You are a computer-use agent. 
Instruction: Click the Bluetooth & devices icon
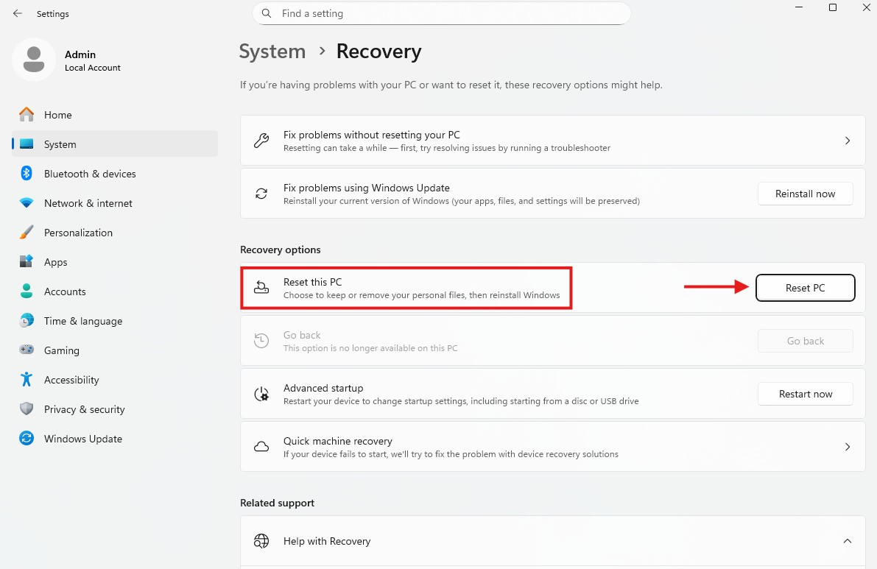pos(27,174)
